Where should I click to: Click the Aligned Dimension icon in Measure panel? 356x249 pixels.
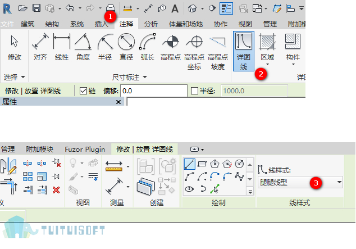(x=114, y=186)
